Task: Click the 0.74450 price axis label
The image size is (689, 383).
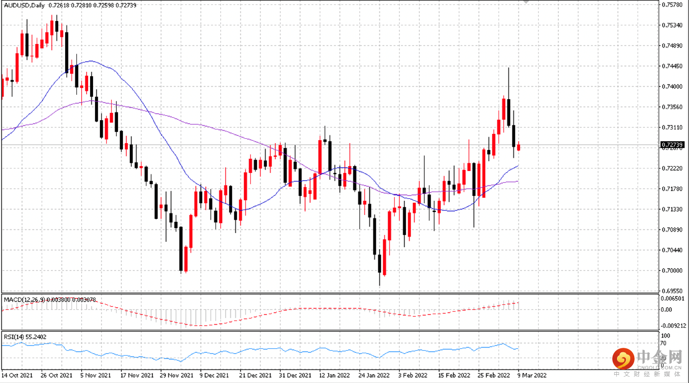Action: click(672, 66)
